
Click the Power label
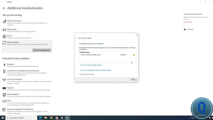point(9,101)
